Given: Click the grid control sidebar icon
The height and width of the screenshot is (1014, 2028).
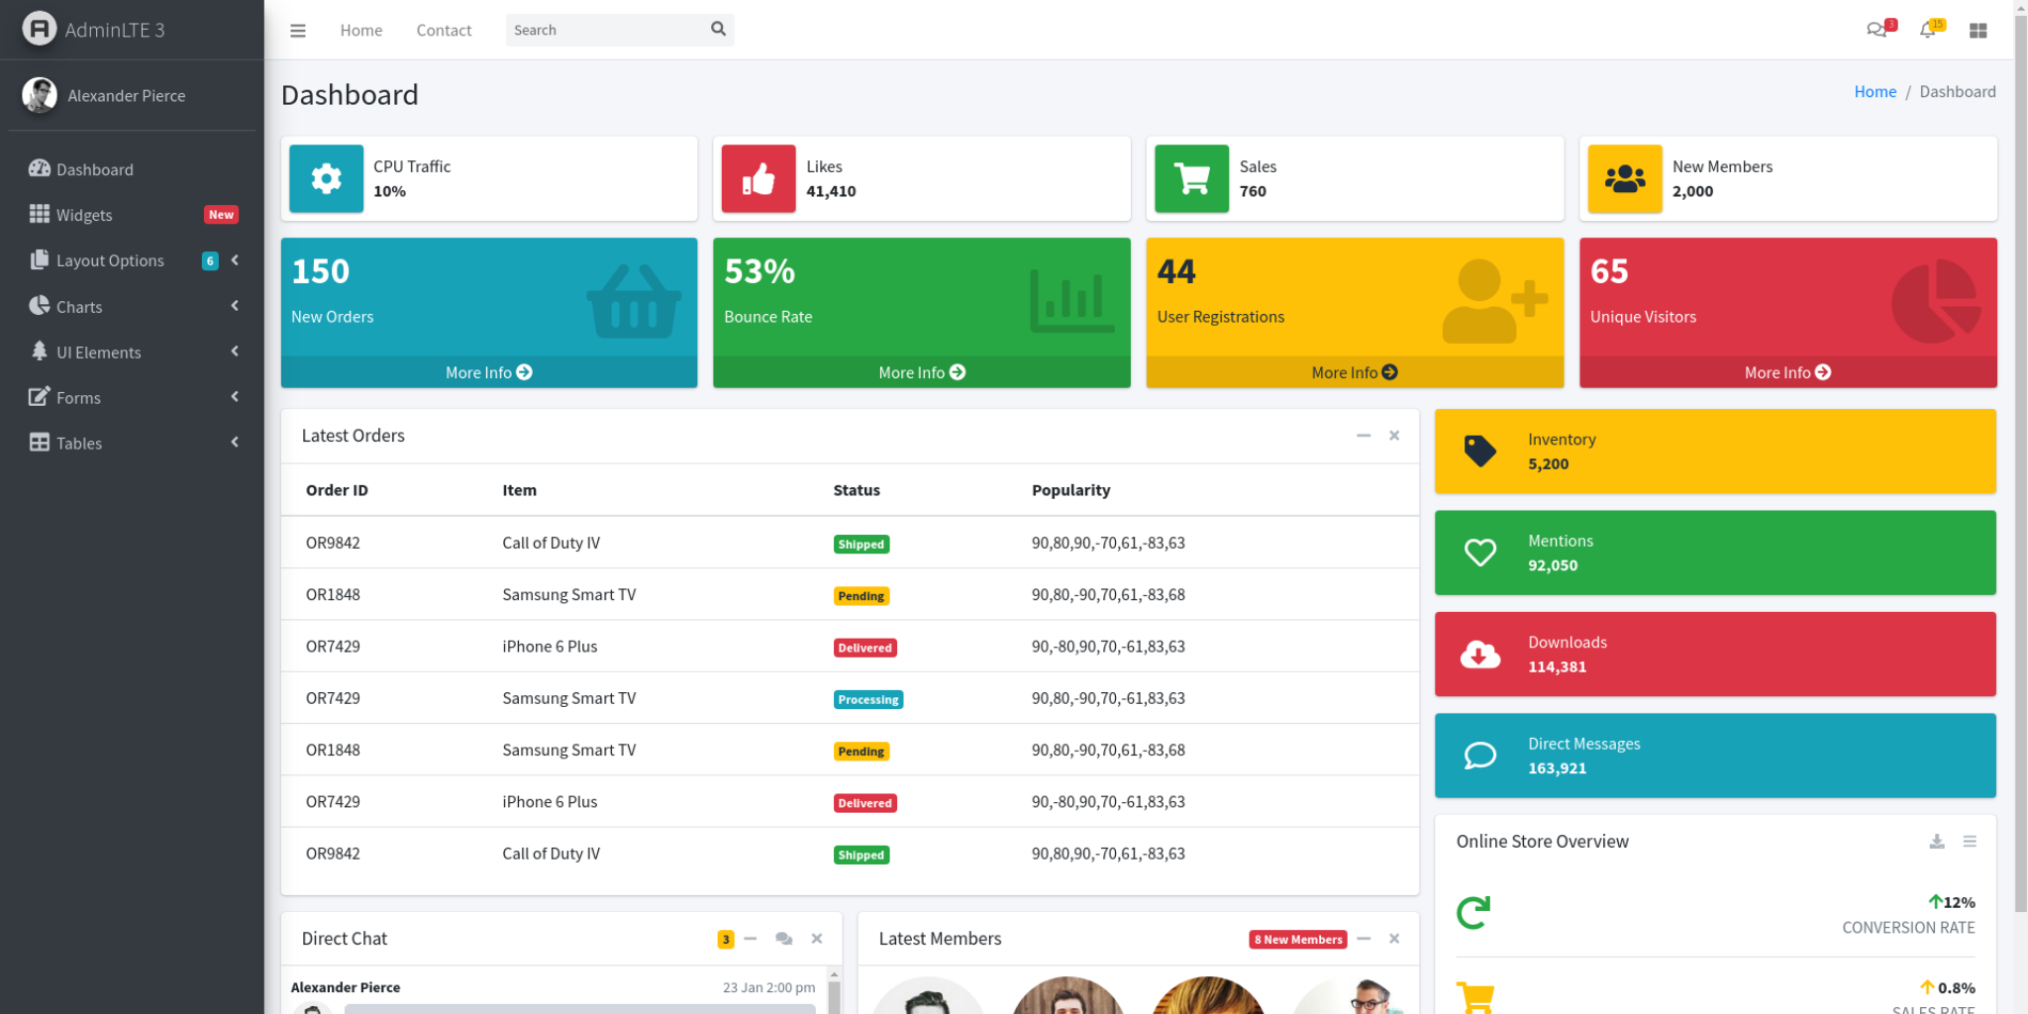Looking at the screenshot, I should 1977,31.
